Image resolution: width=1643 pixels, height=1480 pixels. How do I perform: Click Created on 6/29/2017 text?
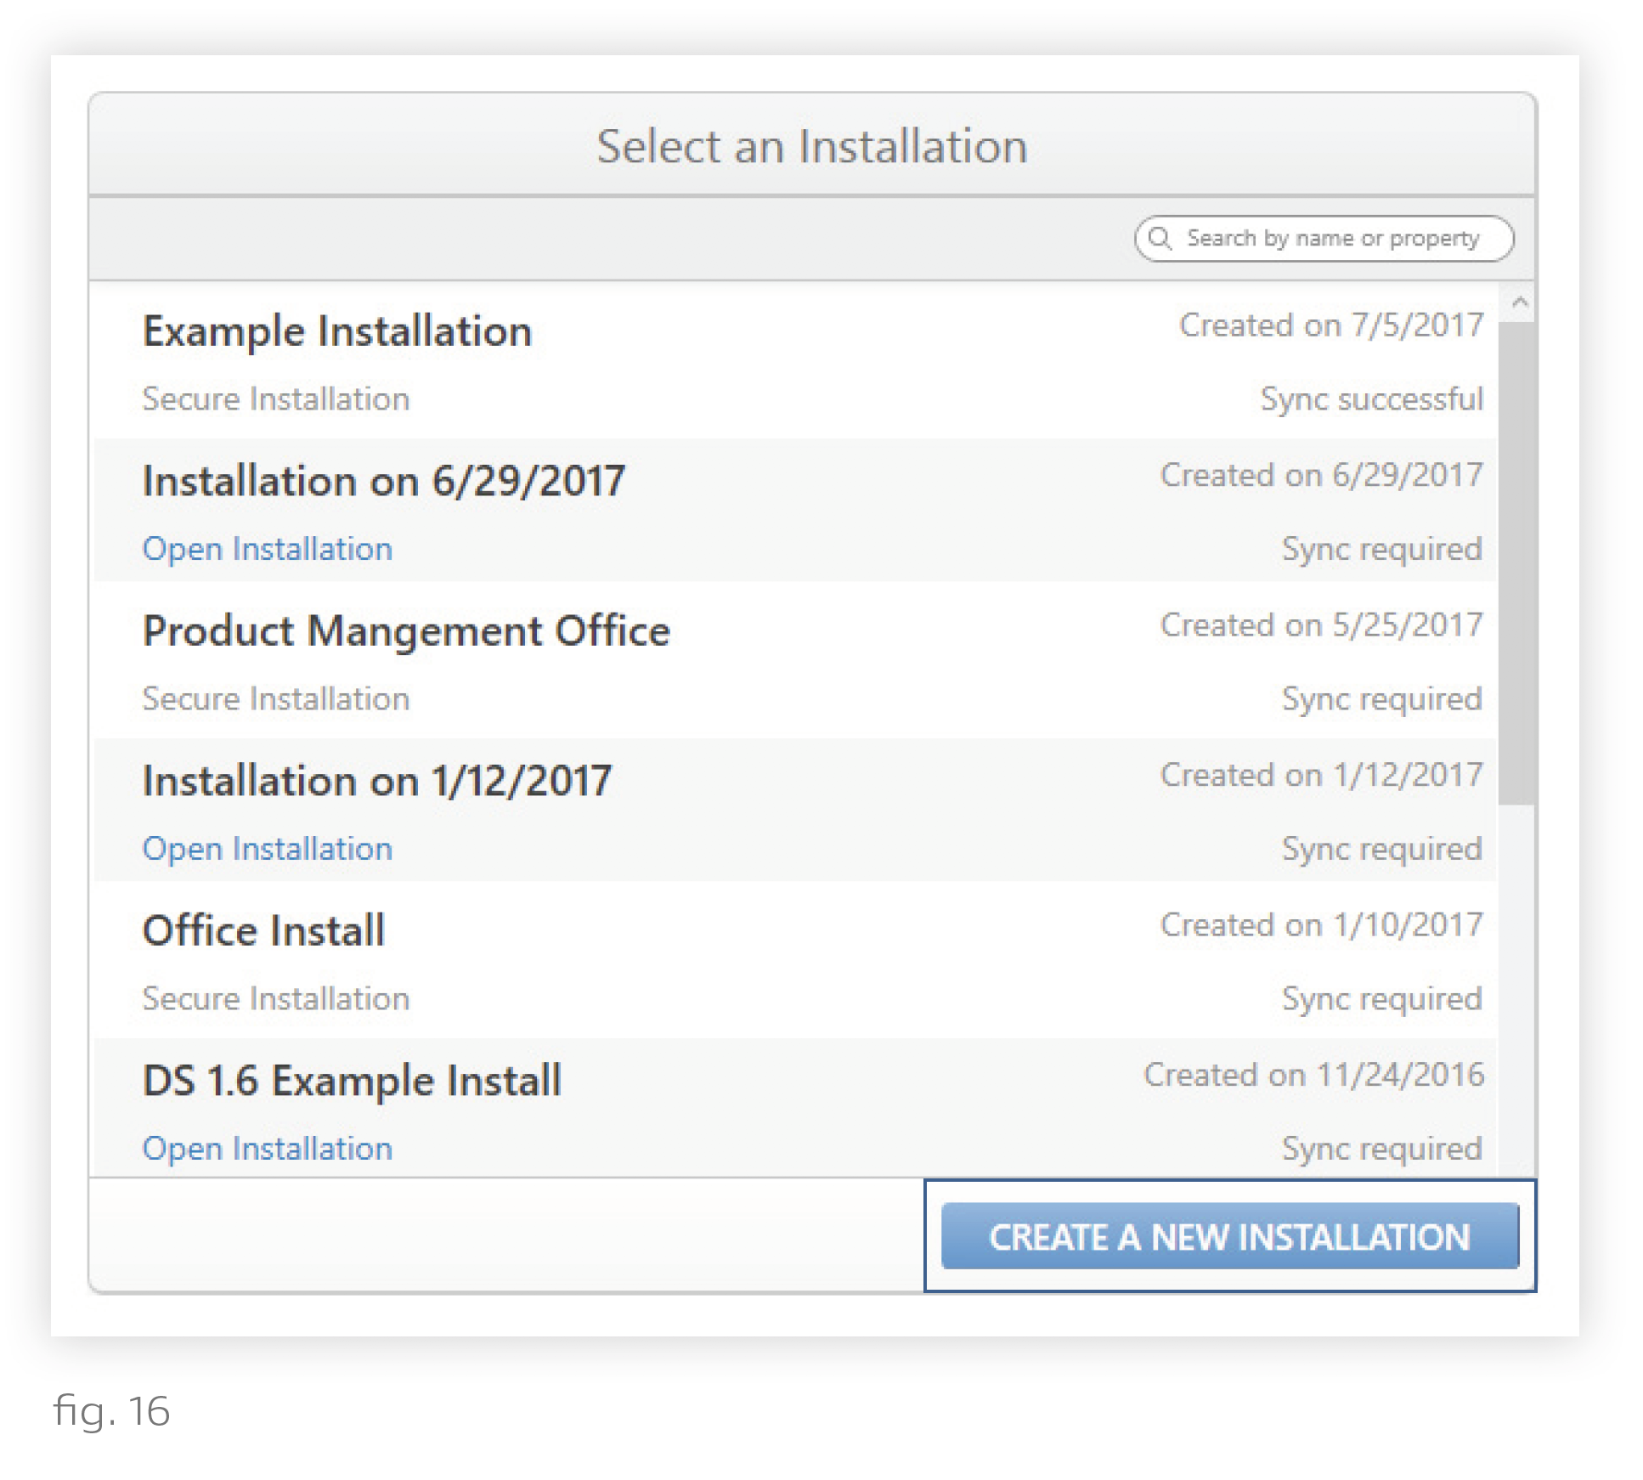point(1322,475)
